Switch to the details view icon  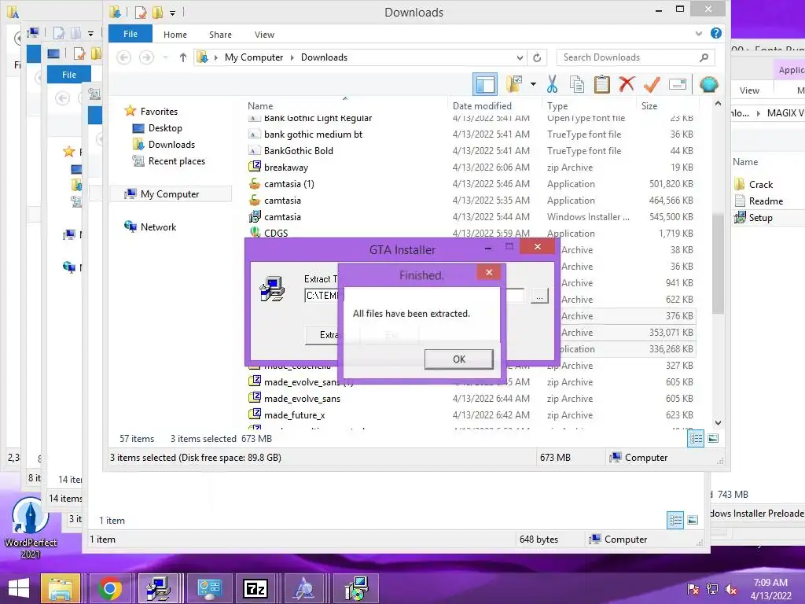coord(696,439)
